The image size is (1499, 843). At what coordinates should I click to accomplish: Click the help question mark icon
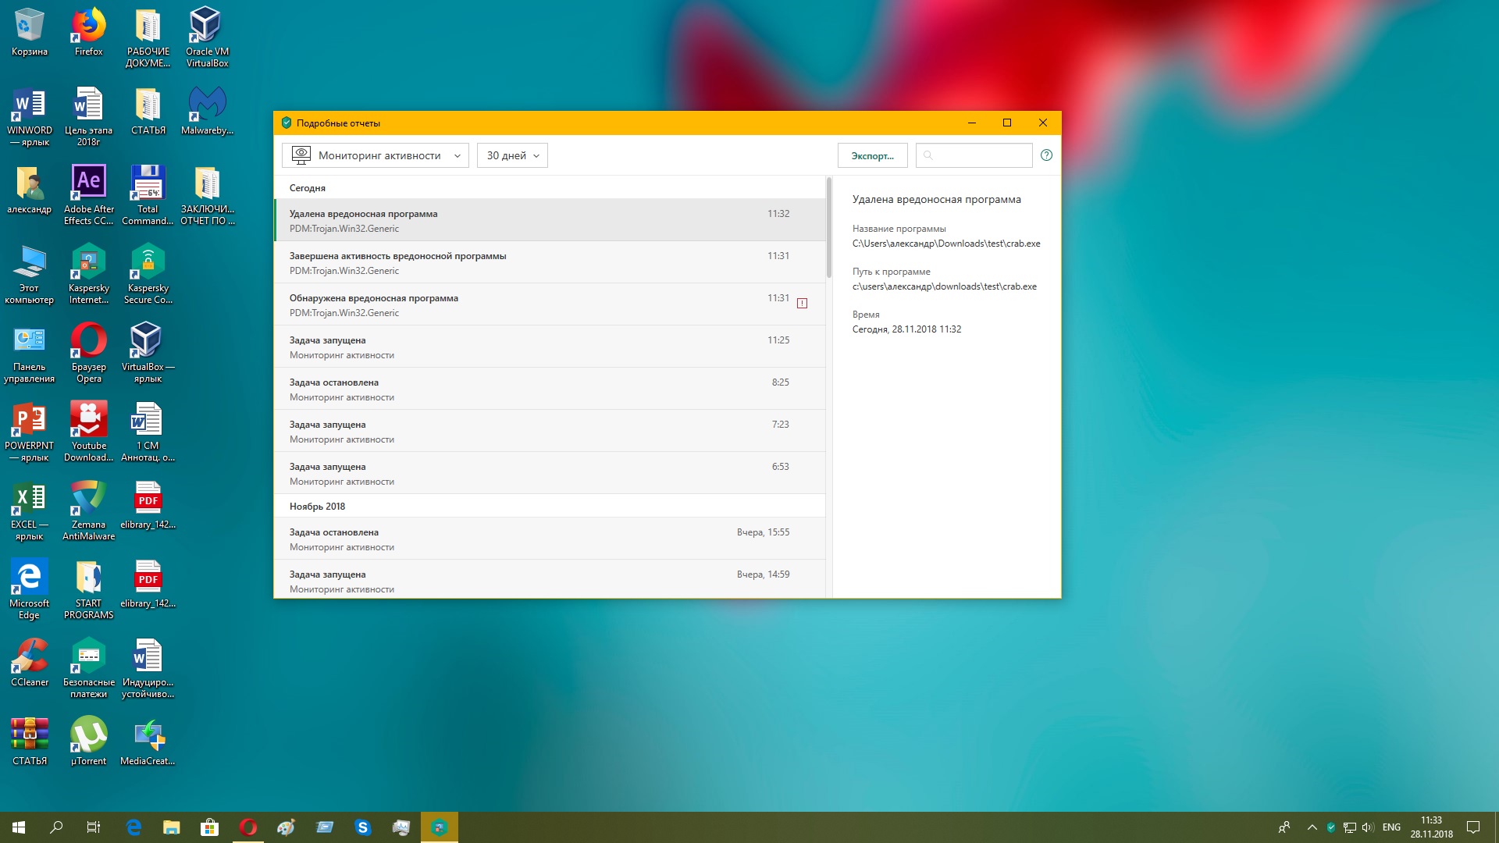[x=1046, y=155]
